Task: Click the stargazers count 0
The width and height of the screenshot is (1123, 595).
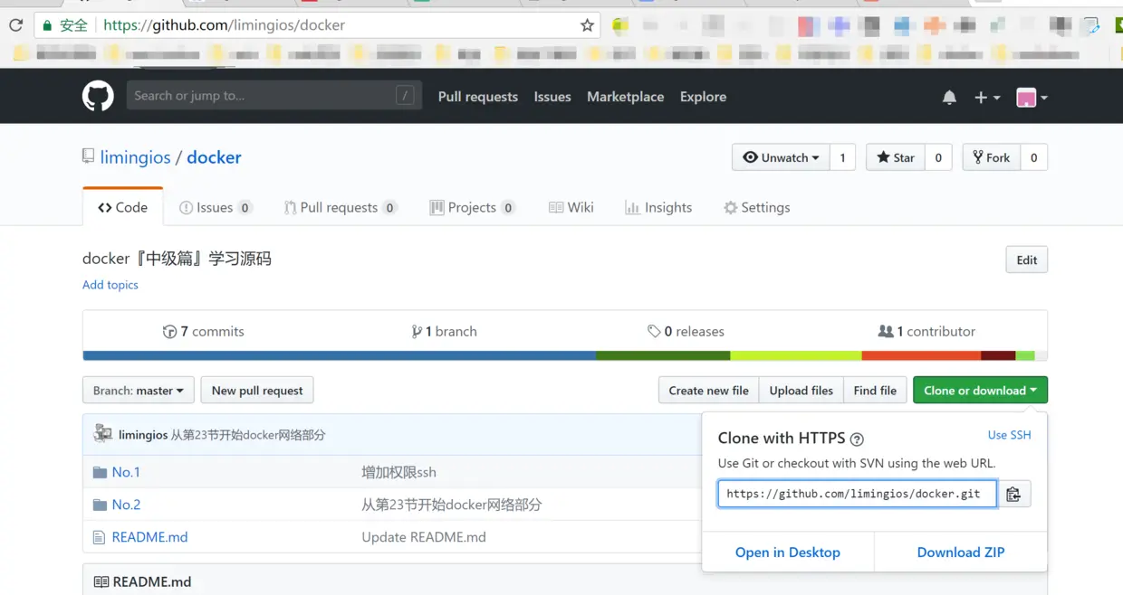Action: tap(938, 157)
